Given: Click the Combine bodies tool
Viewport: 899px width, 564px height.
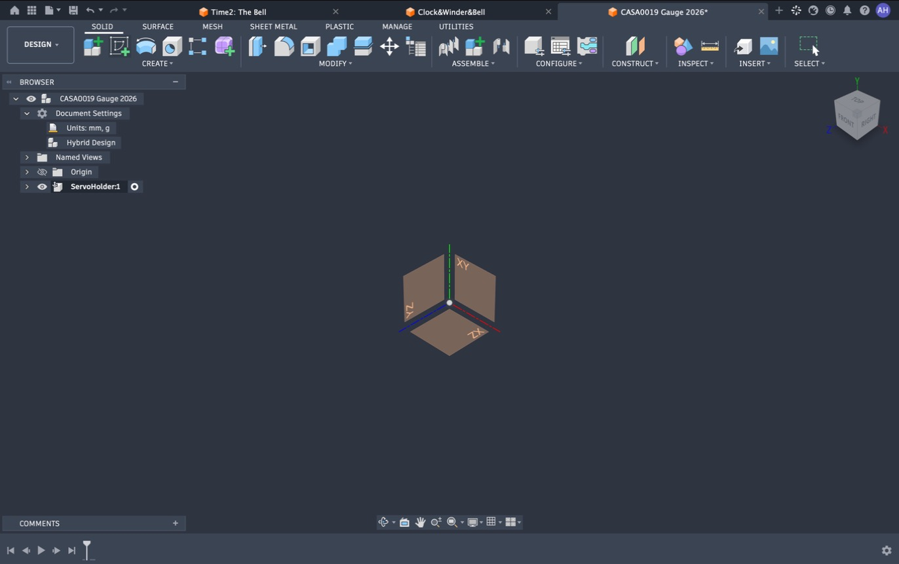Looking at the screenshot, I should [x=336, y=46].
